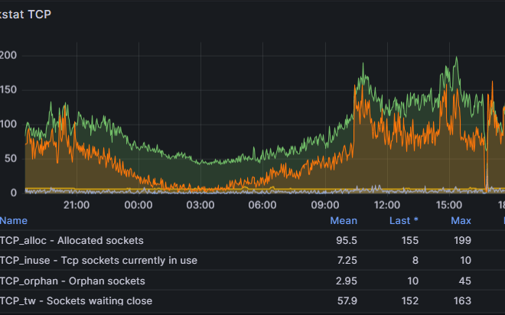The height and width of the screenshot is (315, 505).
Task: Click the 03:00 time axis label
Action: tap(200, 205)
